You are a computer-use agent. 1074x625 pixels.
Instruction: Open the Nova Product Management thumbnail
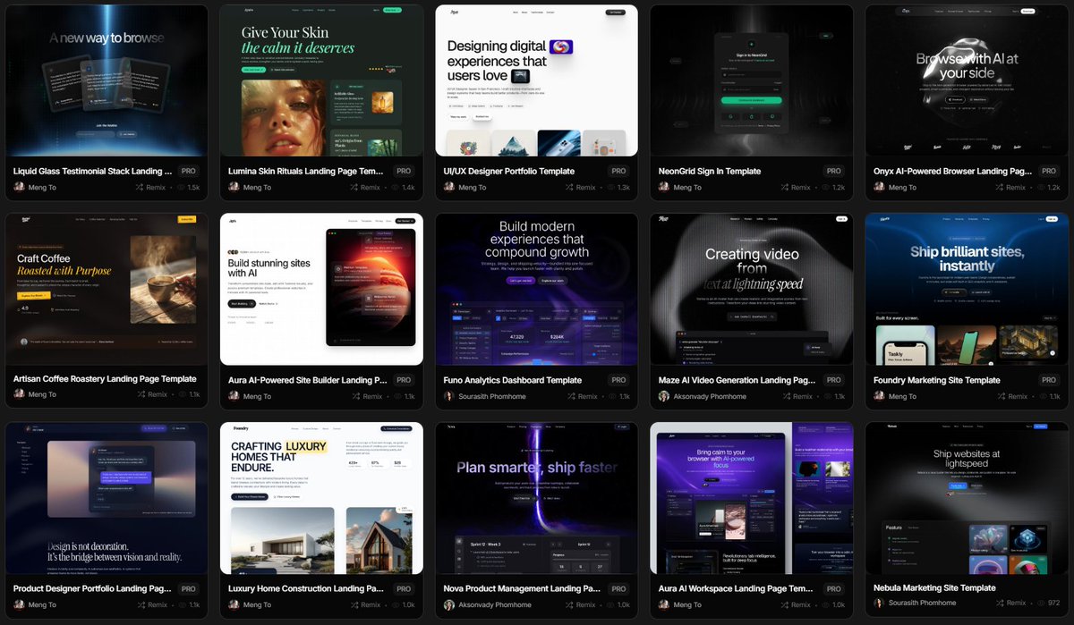click(x=537, y=498)
